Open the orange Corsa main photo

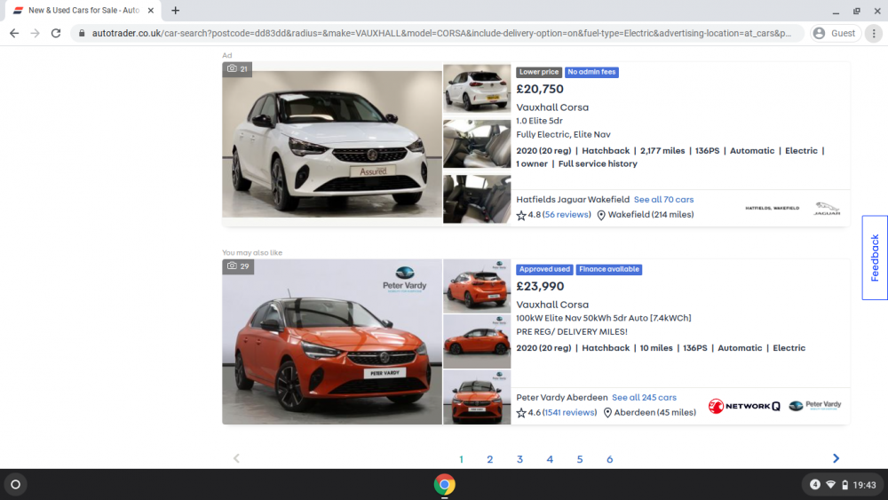(332, 342)
